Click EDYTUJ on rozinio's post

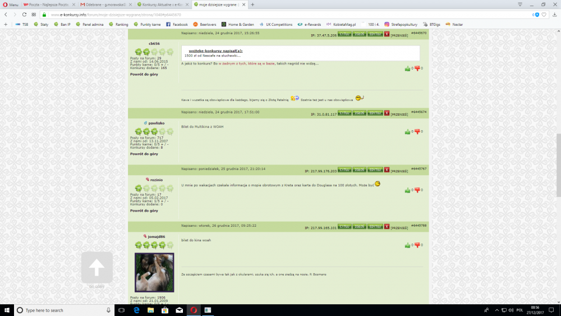point(375,170)
